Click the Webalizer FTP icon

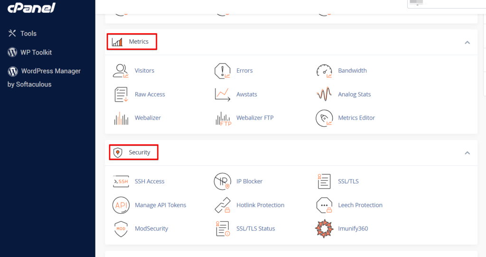click(x=223, y=119)
